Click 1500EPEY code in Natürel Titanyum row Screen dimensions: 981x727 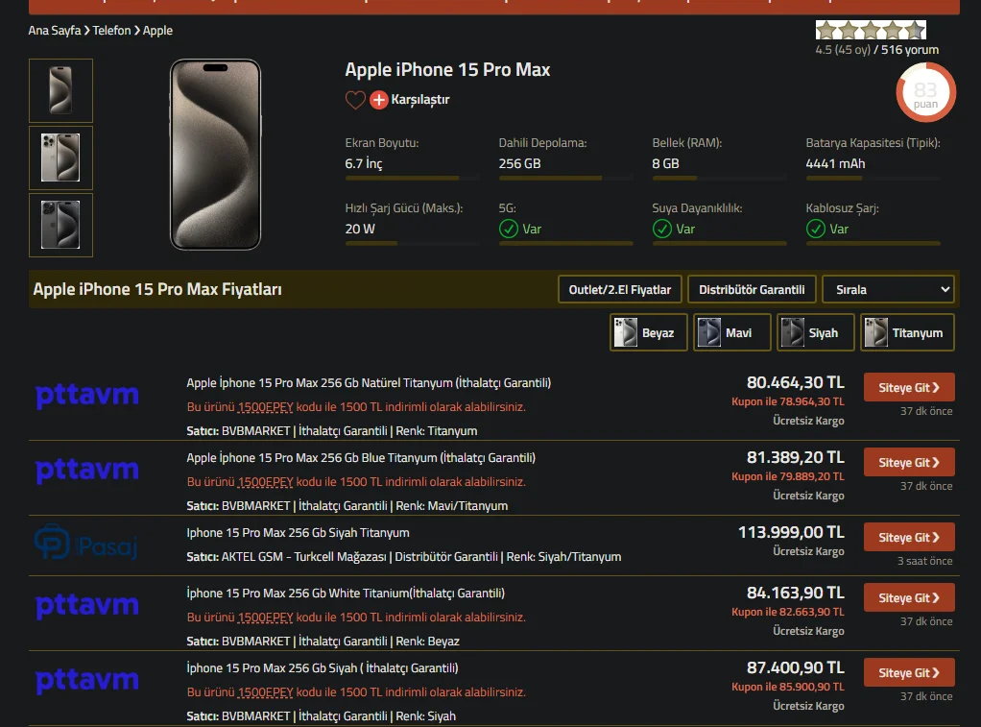(265, 407)
